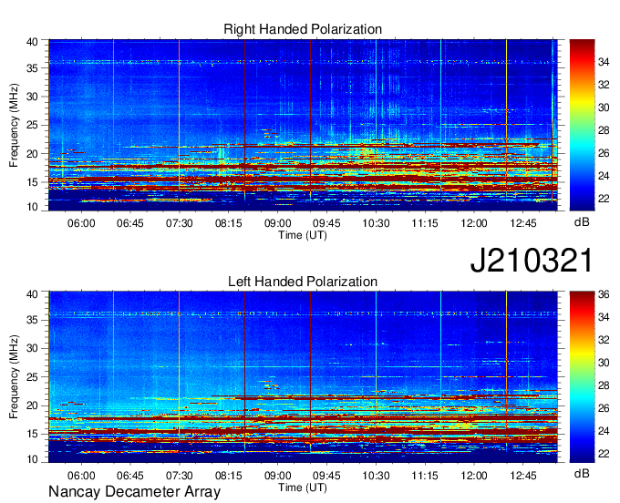Click 08:15 on the bottom time axis
Image resolution: width=620 pixels, height=503 pixels.
click(229, 476)
